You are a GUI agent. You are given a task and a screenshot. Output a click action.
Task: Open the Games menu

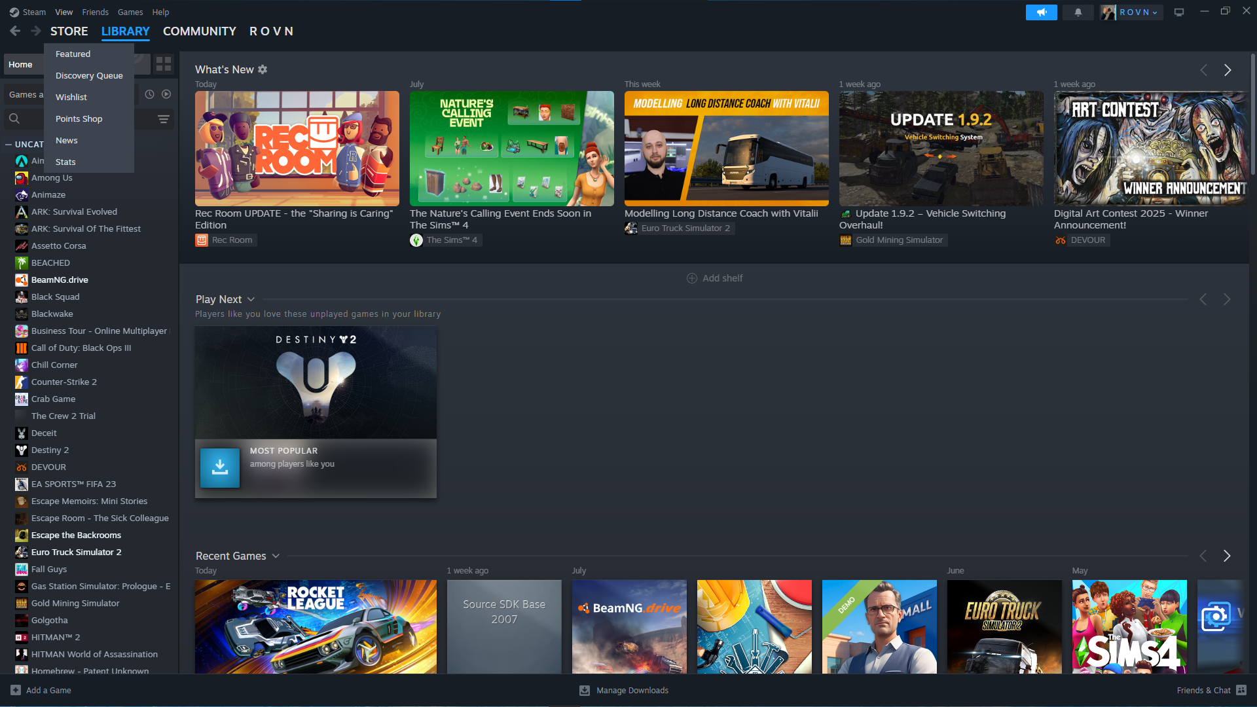pyautogui.click(x=130, y=12)
